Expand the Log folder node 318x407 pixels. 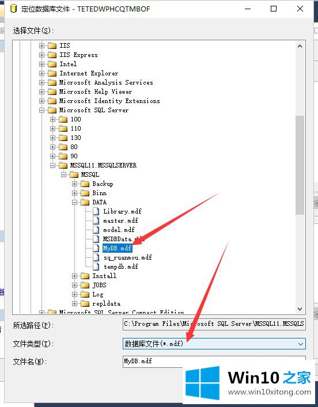(74, 294)
